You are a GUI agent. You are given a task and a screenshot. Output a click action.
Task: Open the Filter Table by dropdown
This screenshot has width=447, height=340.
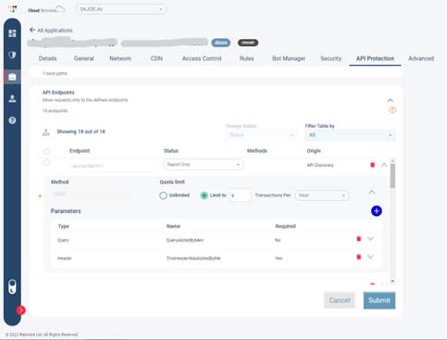click(350, 135)
